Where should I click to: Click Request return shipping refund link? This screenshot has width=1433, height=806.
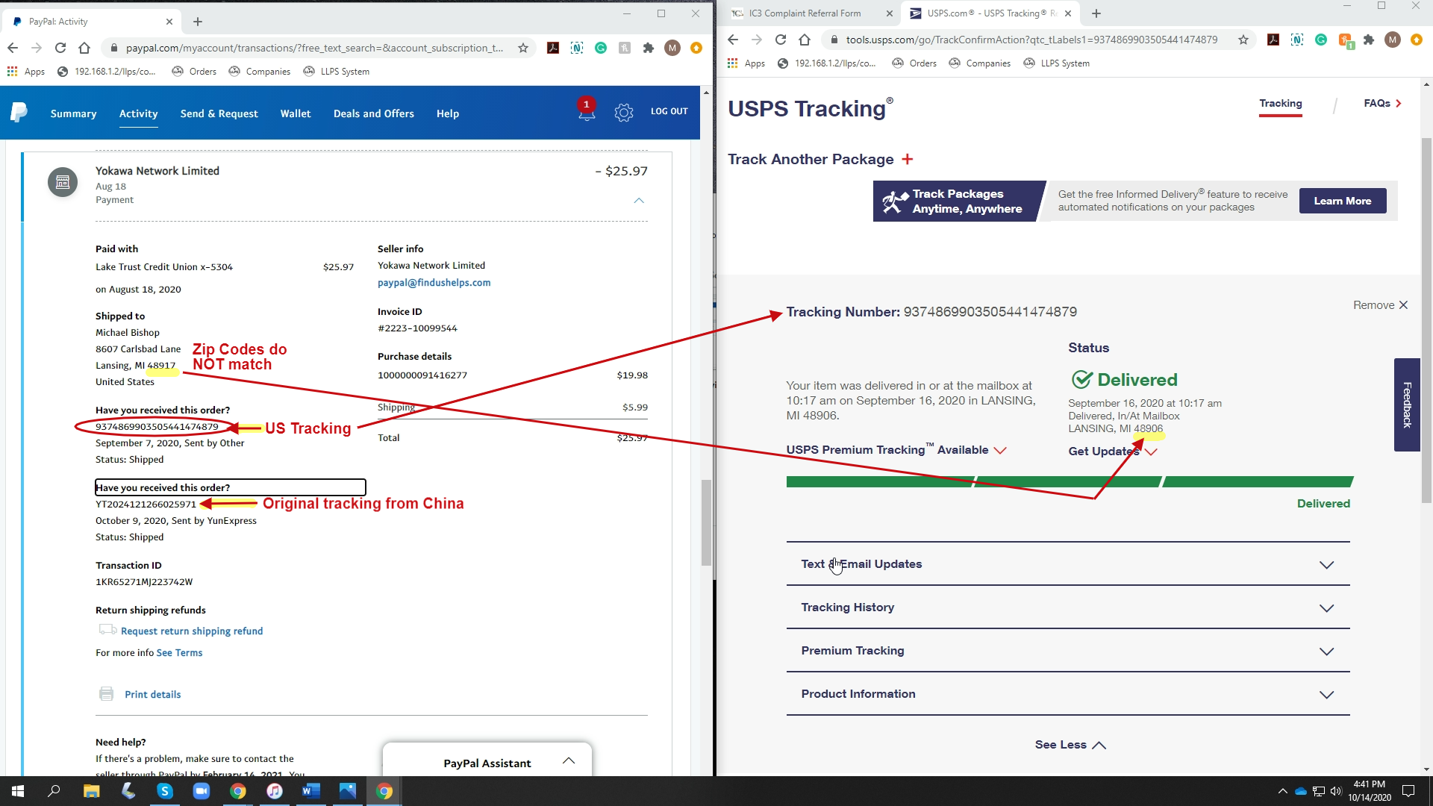192,631
